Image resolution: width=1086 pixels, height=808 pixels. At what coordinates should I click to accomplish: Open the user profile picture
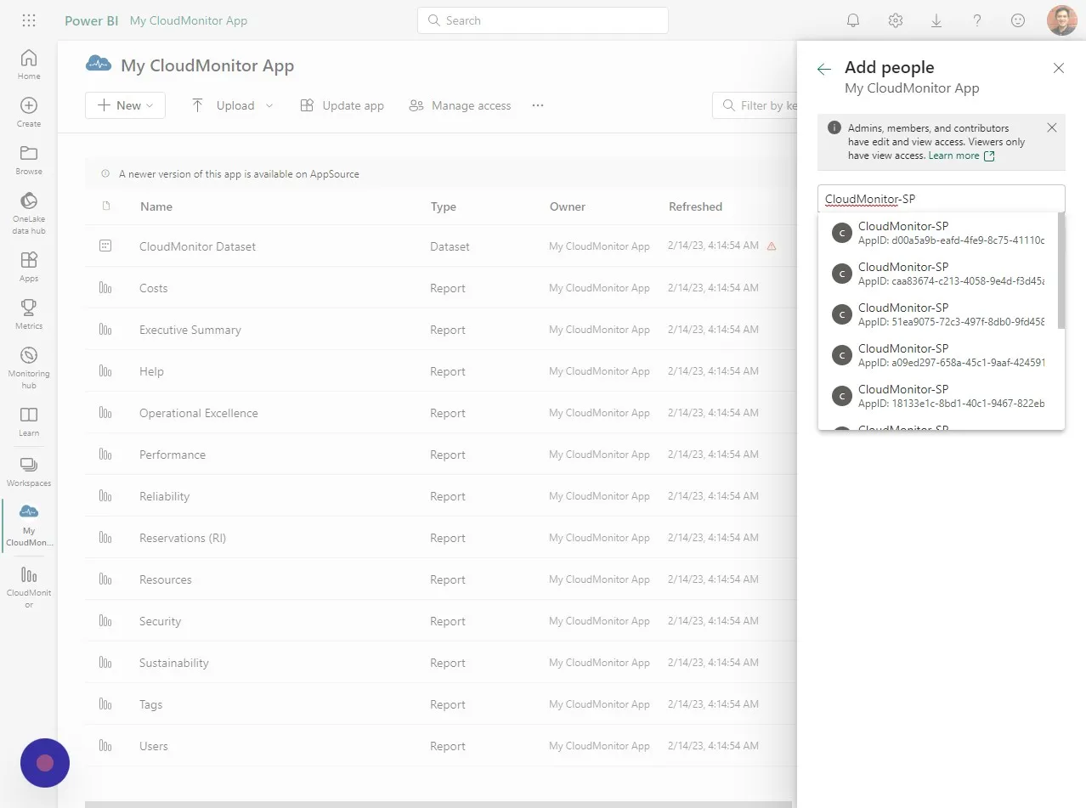tap(1062, 20)
